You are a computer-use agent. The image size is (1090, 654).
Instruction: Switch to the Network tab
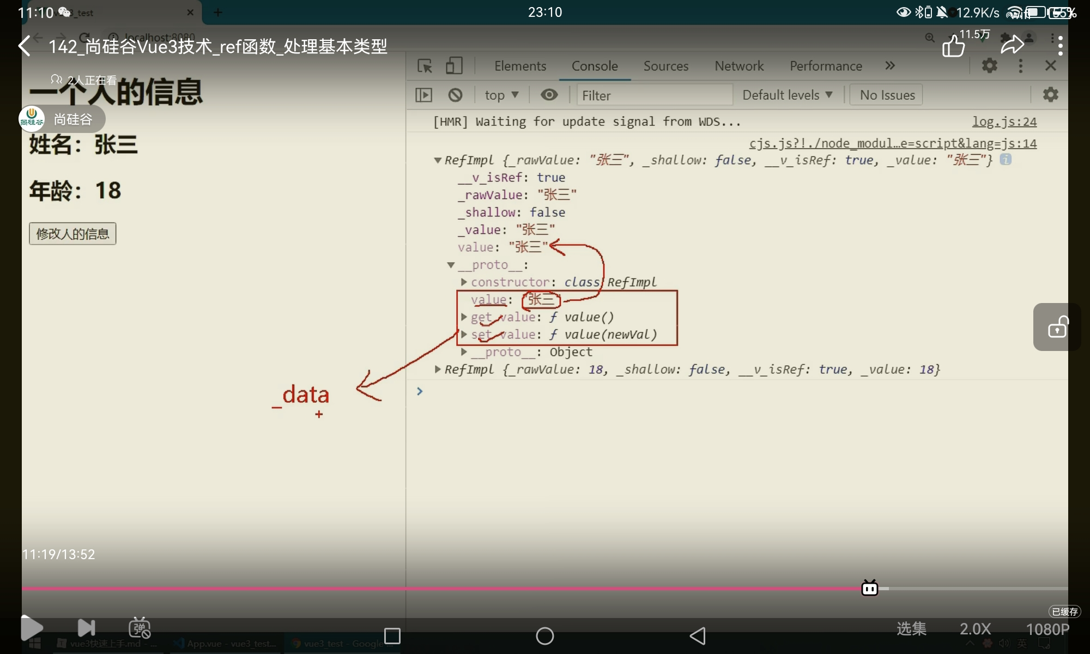[738, 66]
